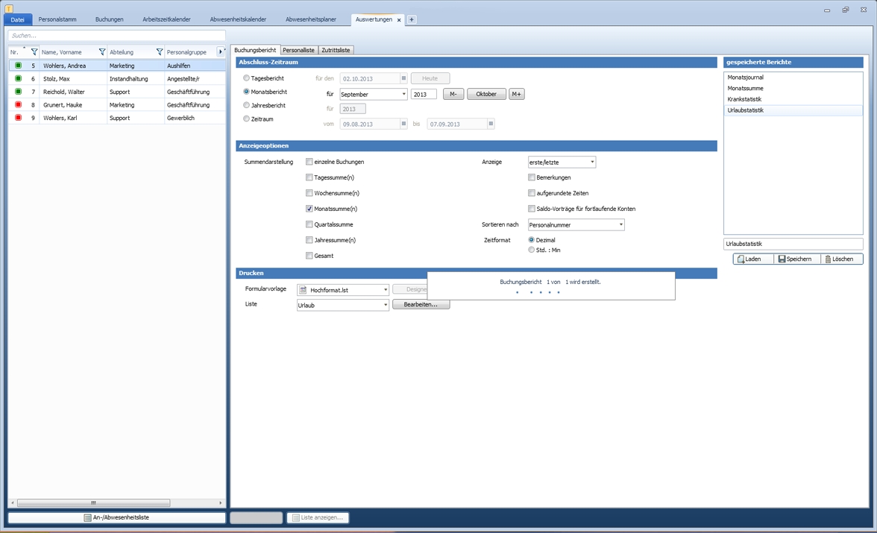Enable aufgerundete Zeiten checkbox

point(531,193)
